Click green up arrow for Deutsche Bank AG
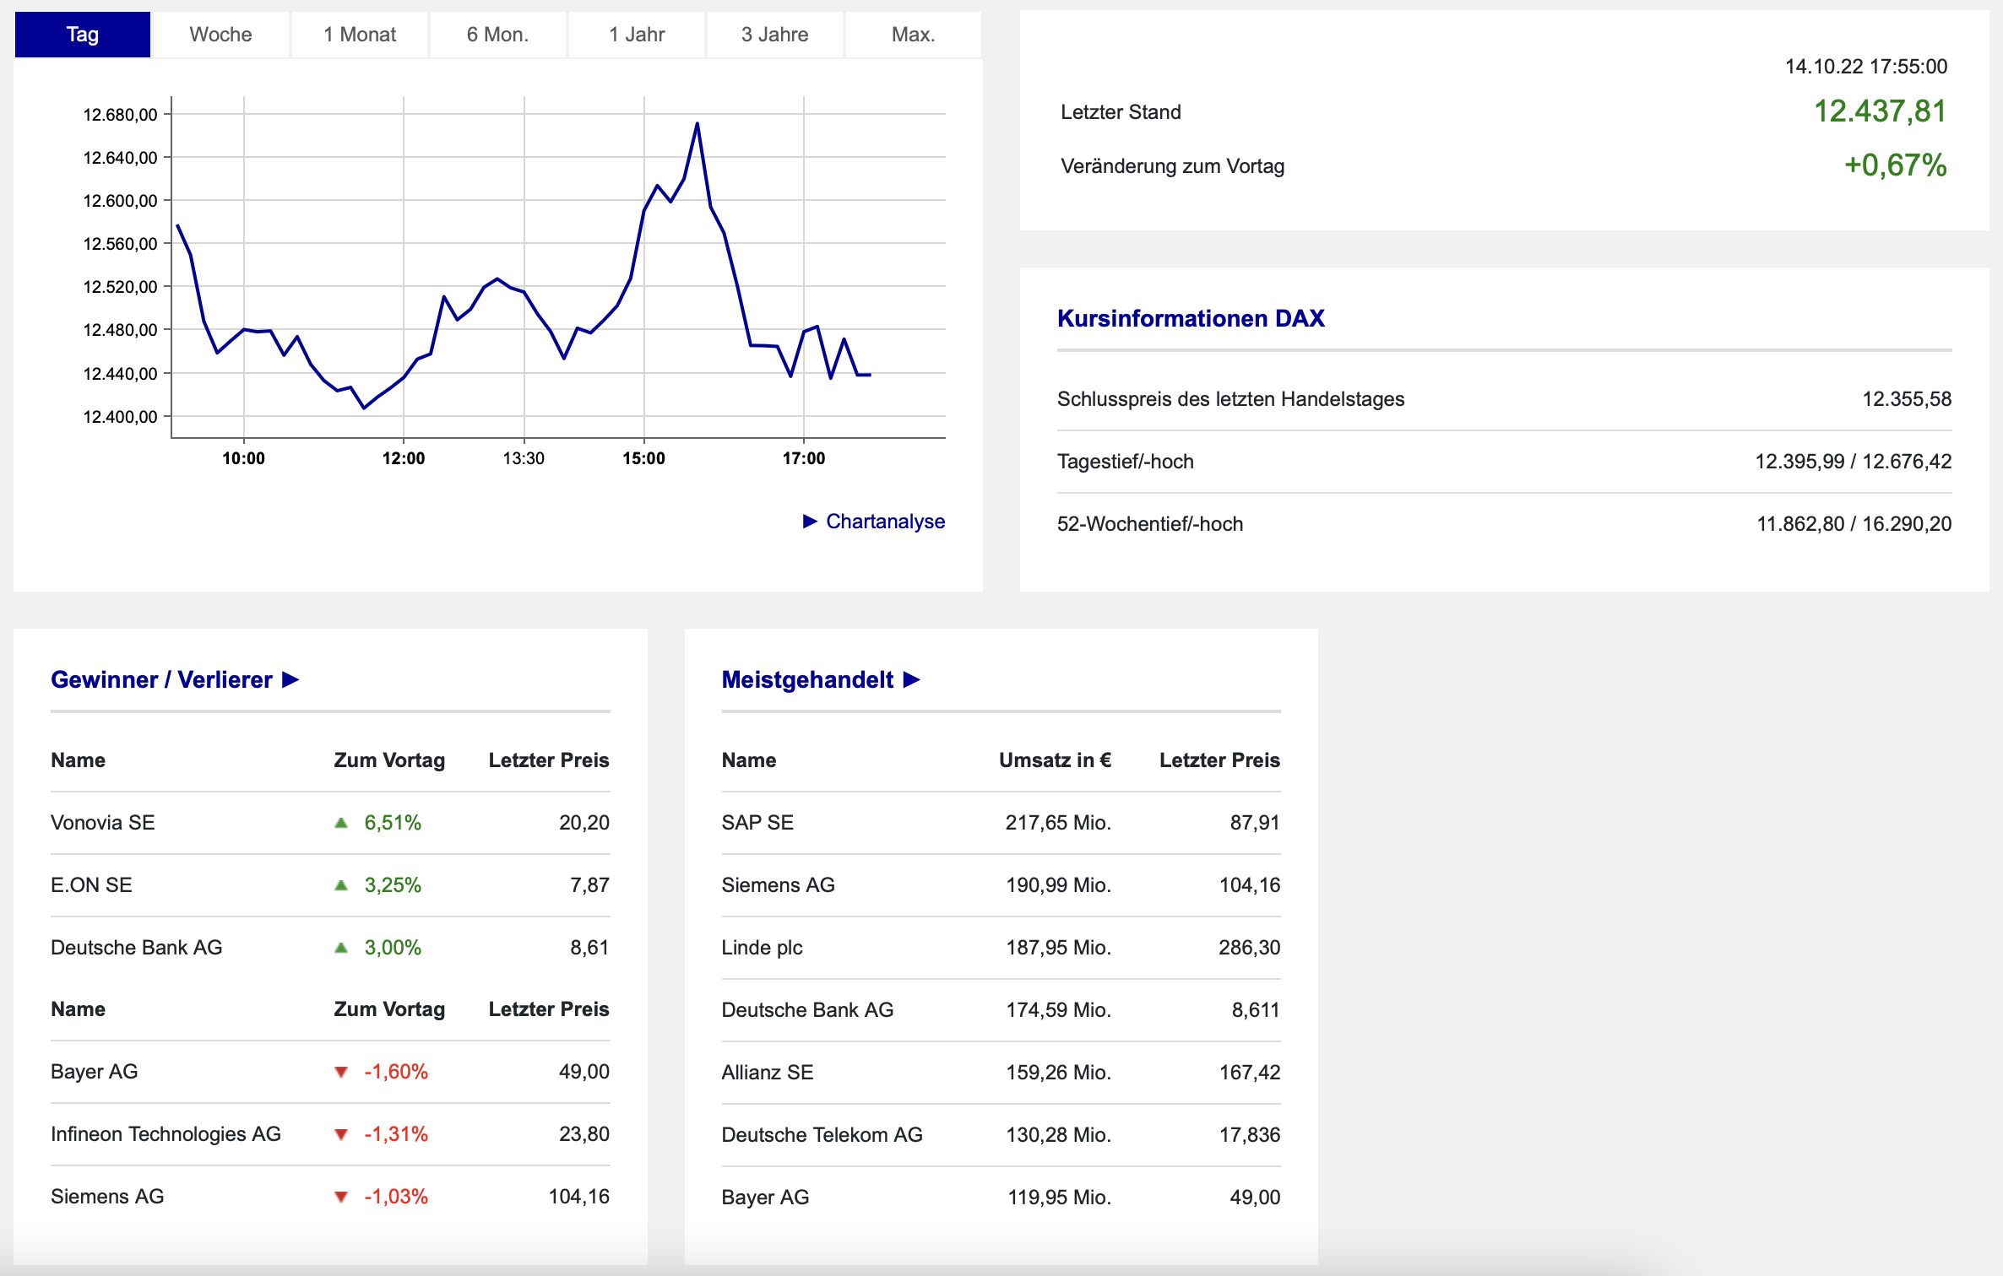 click(341, 948)
